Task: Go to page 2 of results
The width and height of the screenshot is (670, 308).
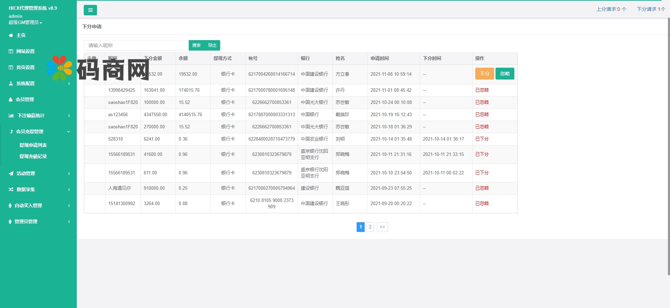Action: pyautogui.click(x=370, y=227)
